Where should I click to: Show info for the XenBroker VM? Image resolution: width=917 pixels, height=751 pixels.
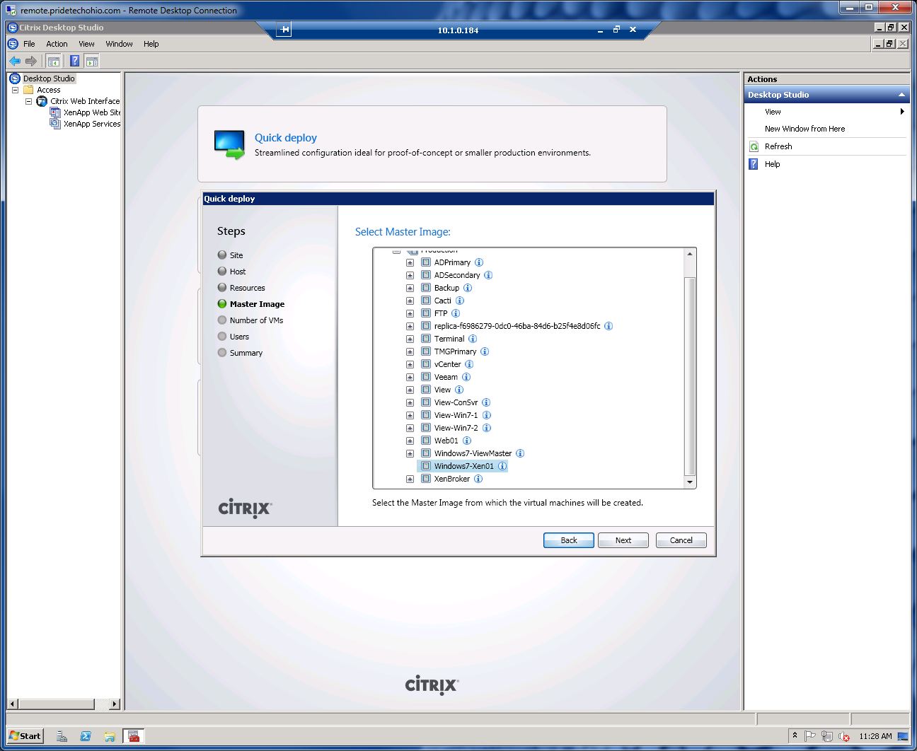coord(478,479)
